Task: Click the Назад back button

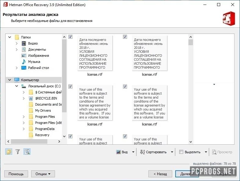Action: tap(160, 174)
